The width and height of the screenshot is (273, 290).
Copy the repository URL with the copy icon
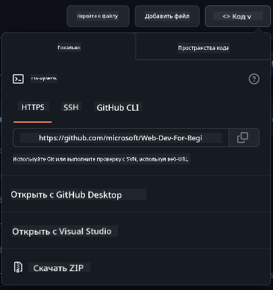click(243, 138)
